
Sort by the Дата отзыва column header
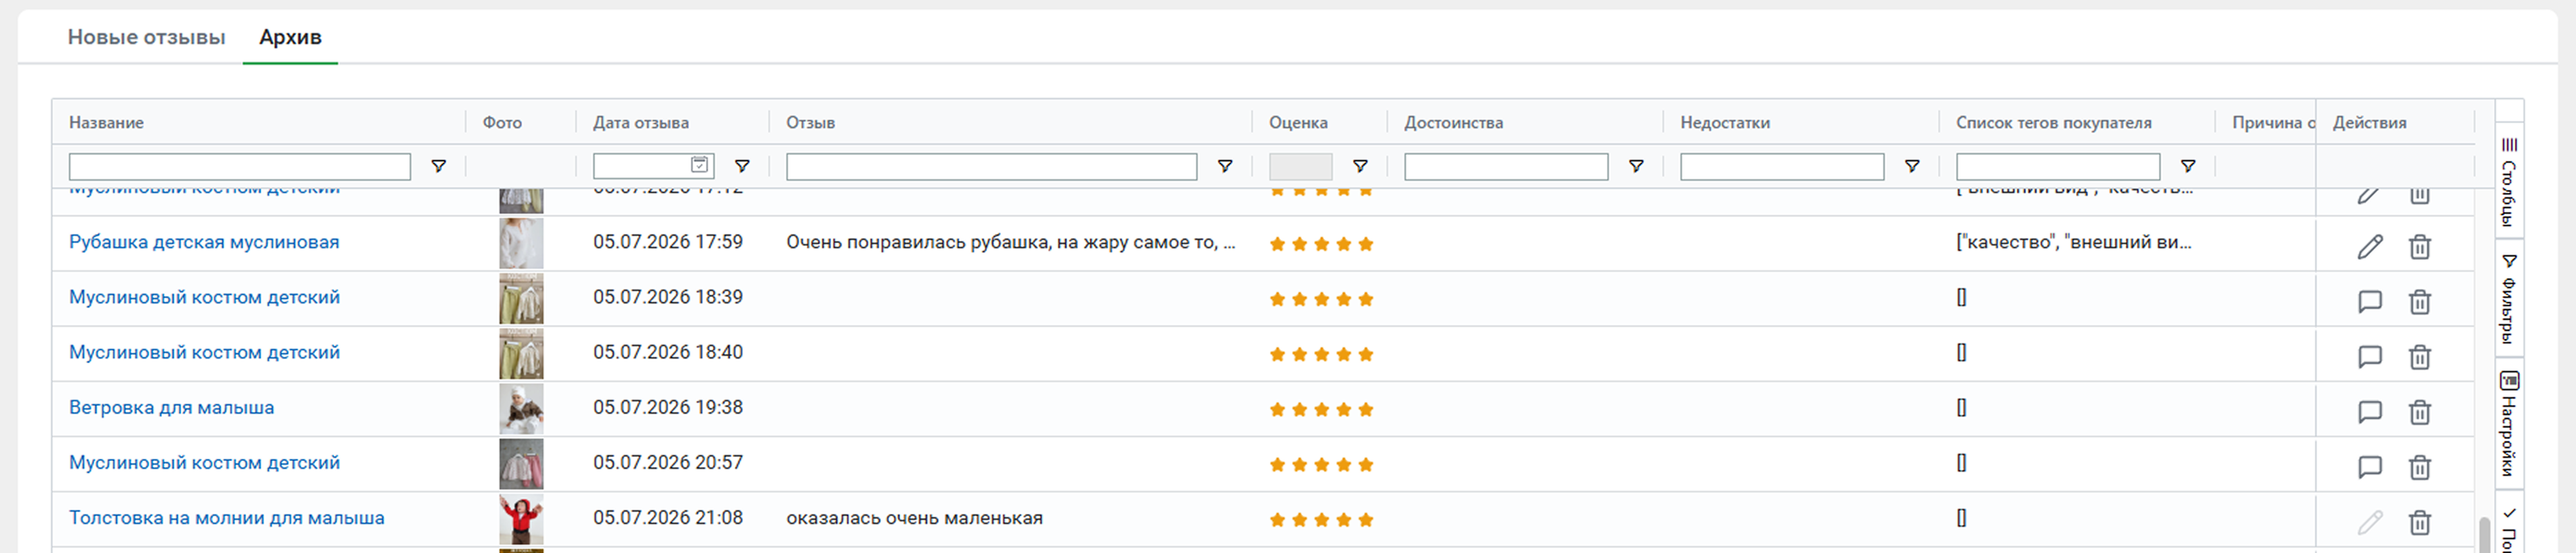(x=641, y=122)
